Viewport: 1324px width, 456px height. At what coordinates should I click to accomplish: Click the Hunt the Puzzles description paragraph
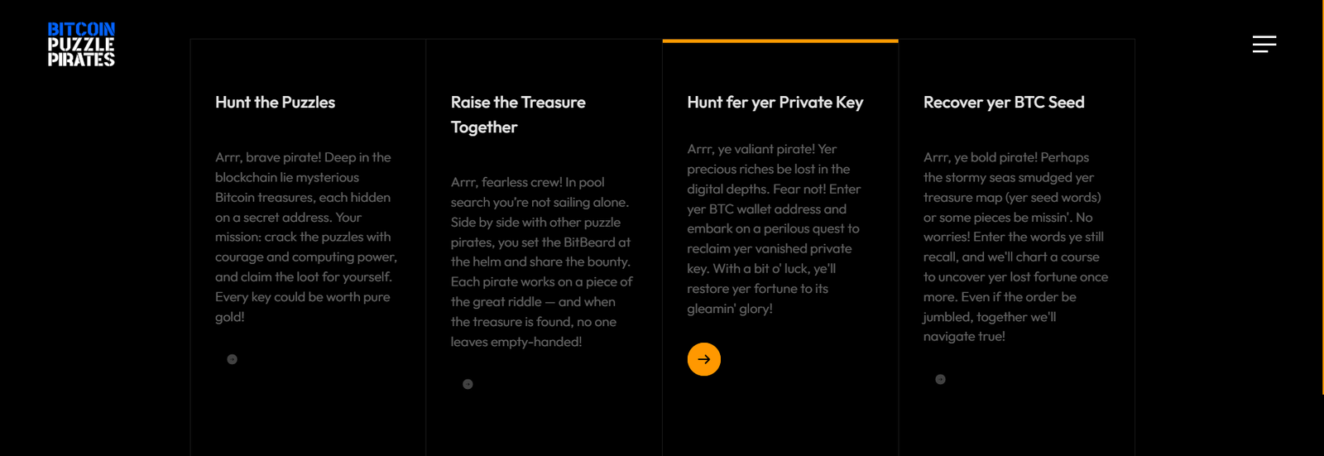[x=305, y=237]
